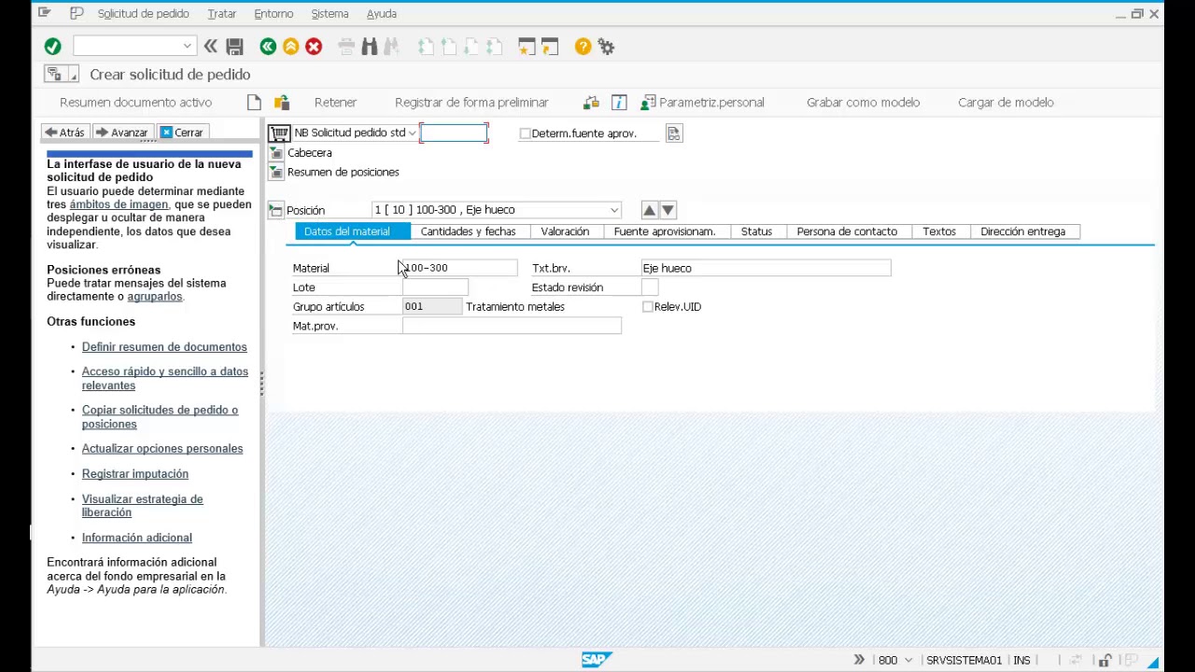Open the 800 client dropdown in status bar
This screenshot has width=1195, height=672.
[x=908, y=661]
